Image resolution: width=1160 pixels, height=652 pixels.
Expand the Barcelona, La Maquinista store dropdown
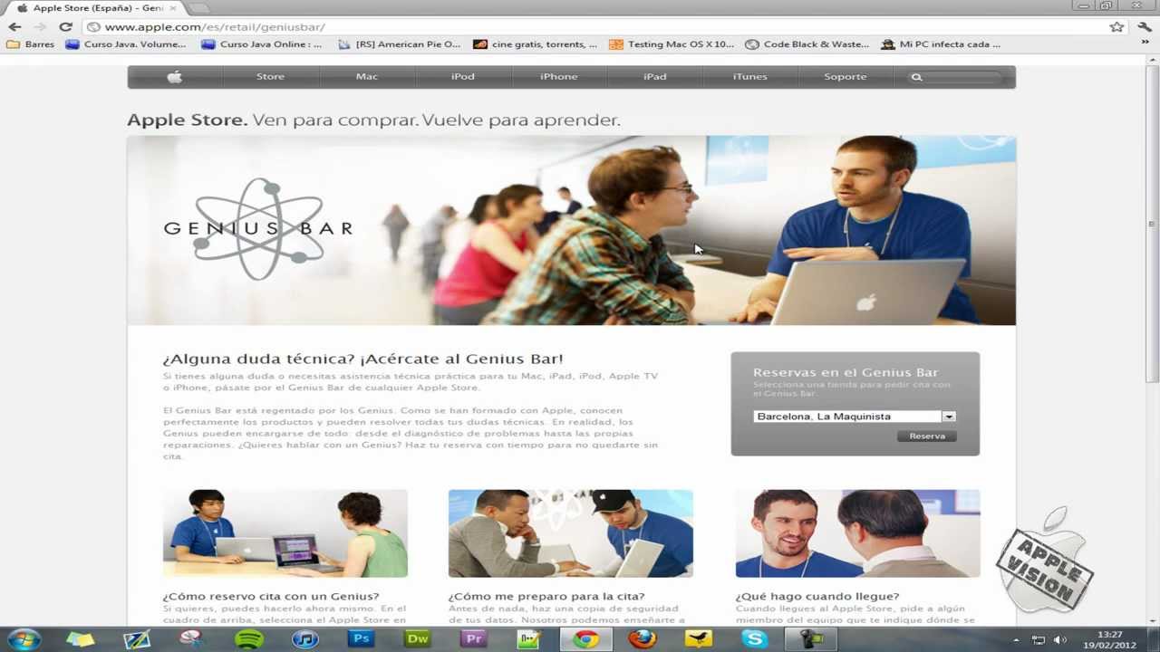click(x=949, y=417)
